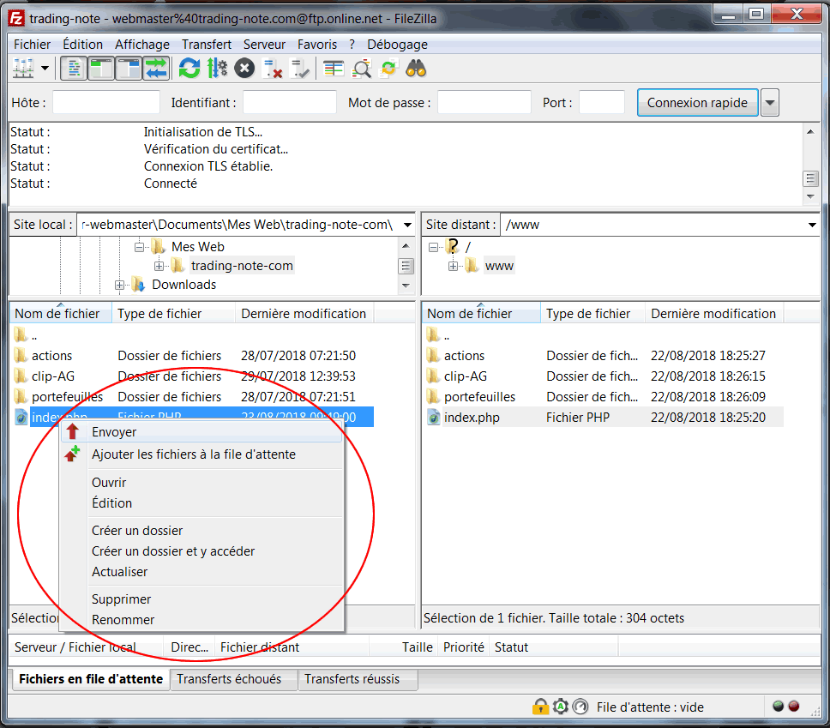Image resolution: width=830 pixels, height=728 pixels.
Task: Select Downloads folder in local tree
Action: tap(183, 285)
